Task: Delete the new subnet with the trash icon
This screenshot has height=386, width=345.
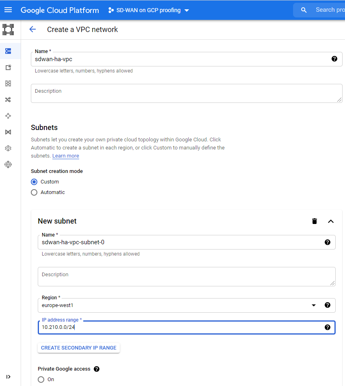Action: point(315,221)
